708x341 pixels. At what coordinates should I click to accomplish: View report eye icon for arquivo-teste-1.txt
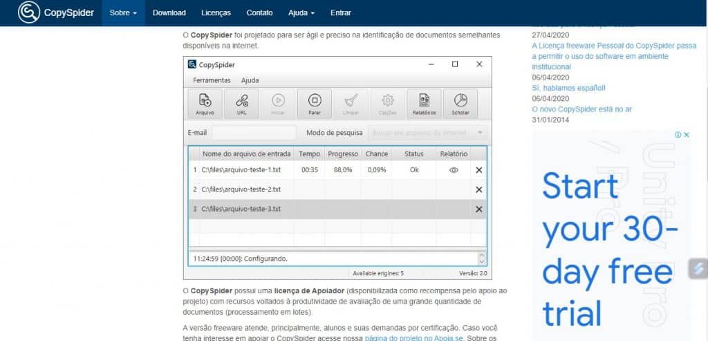[454, 170]
